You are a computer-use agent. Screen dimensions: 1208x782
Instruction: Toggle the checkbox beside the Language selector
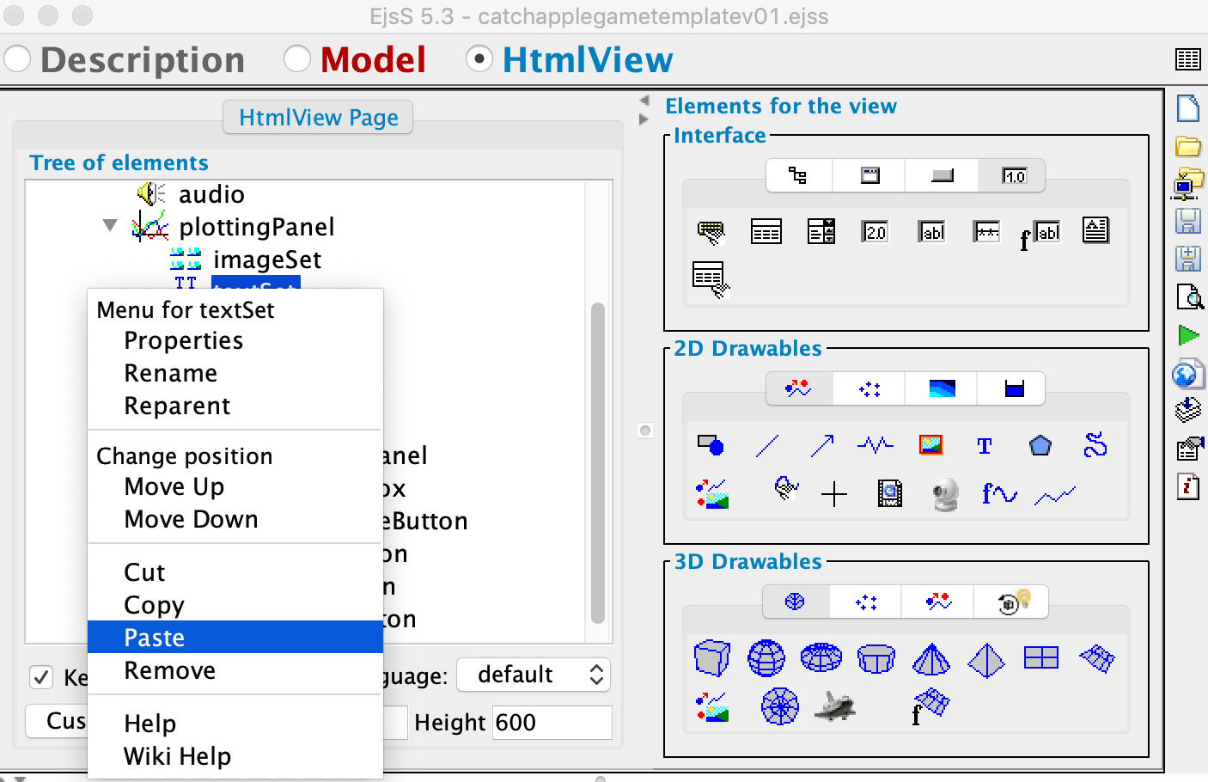click(41, 677)
